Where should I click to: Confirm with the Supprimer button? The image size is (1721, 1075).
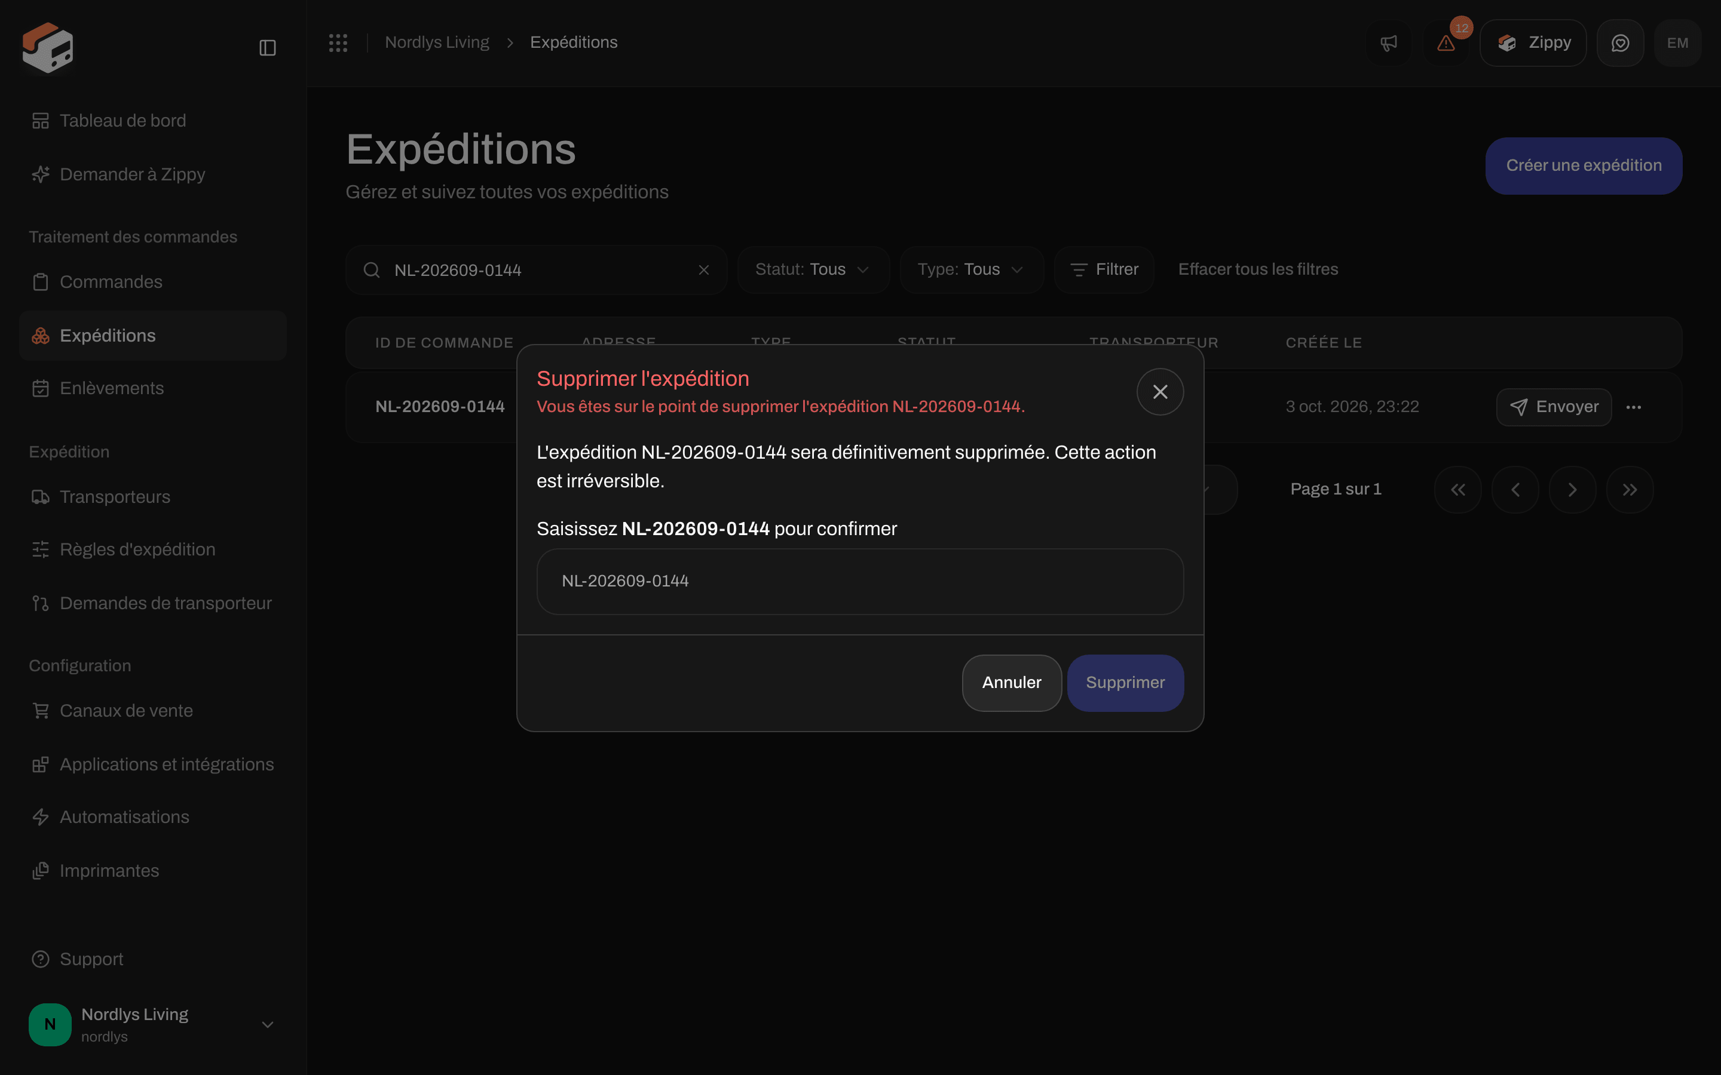(1125, 683)
